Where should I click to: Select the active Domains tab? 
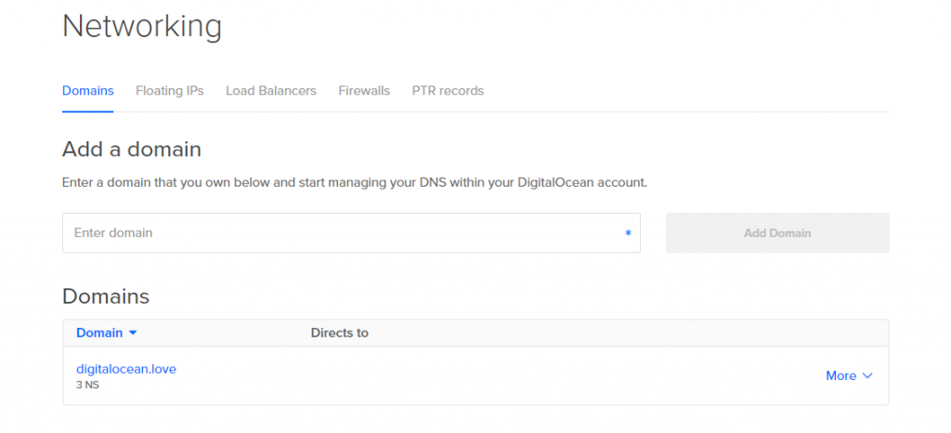[x=87, y=91]
